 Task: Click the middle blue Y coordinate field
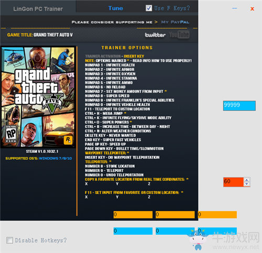175,231
